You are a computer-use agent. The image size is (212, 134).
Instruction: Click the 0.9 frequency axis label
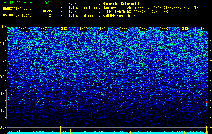(3, 77)
